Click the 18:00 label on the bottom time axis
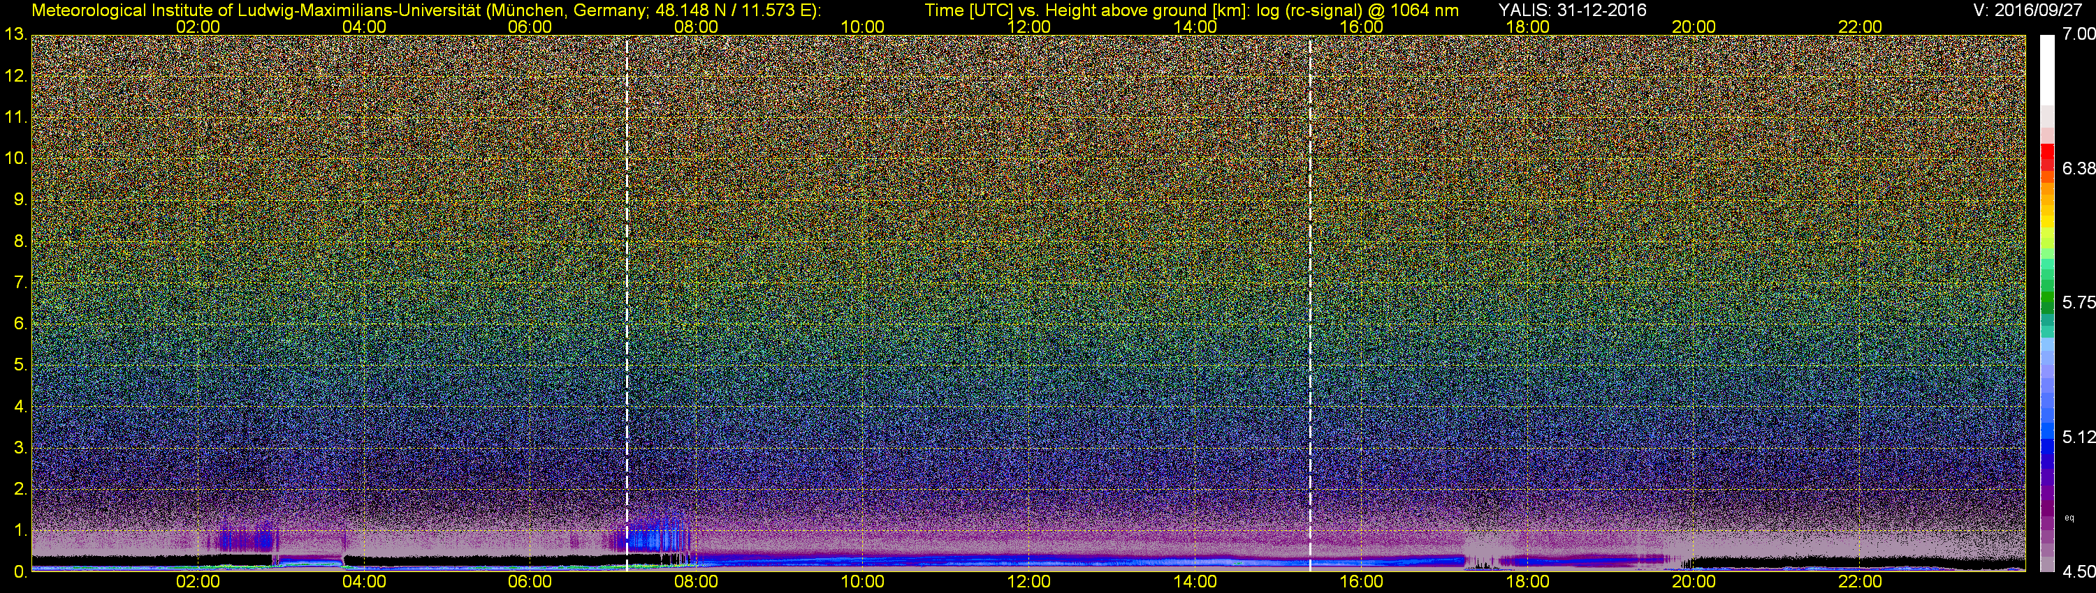Screen dimensions: 2096x593 coord(1527,583)
